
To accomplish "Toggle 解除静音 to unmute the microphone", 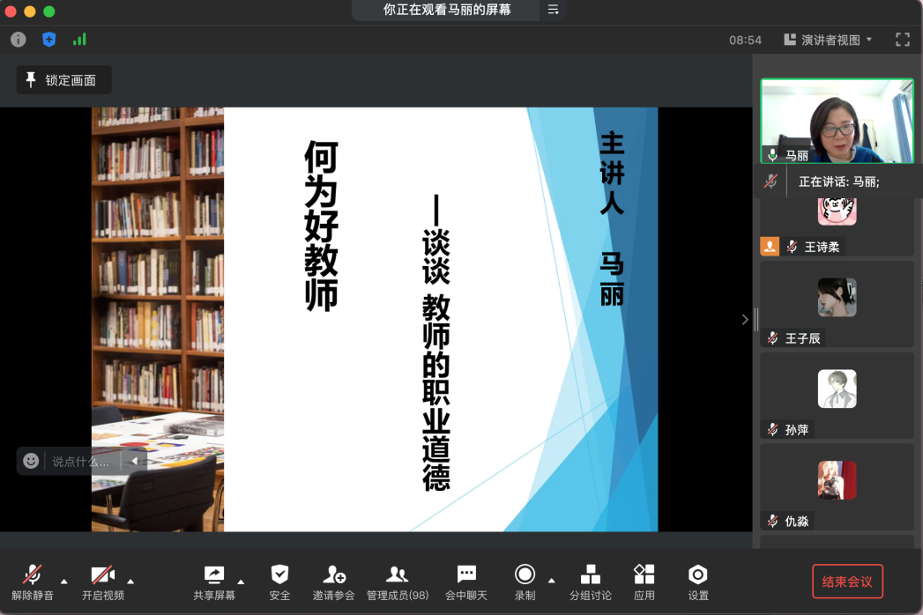I will click(x=33, y=582).
